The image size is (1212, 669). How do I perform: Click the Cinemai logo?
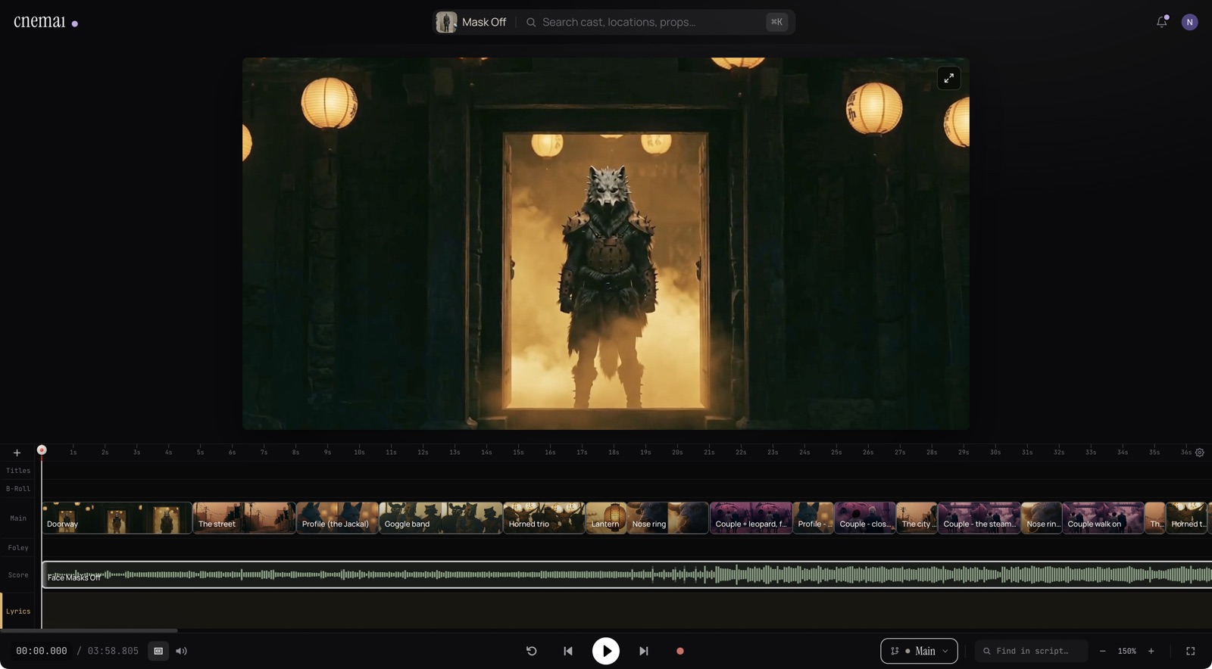(x=45, y=22)
